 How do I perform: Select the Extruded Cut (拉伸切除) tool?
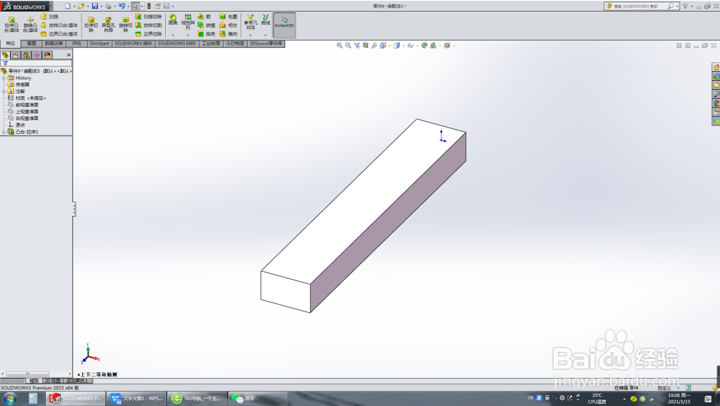point(91,24)
